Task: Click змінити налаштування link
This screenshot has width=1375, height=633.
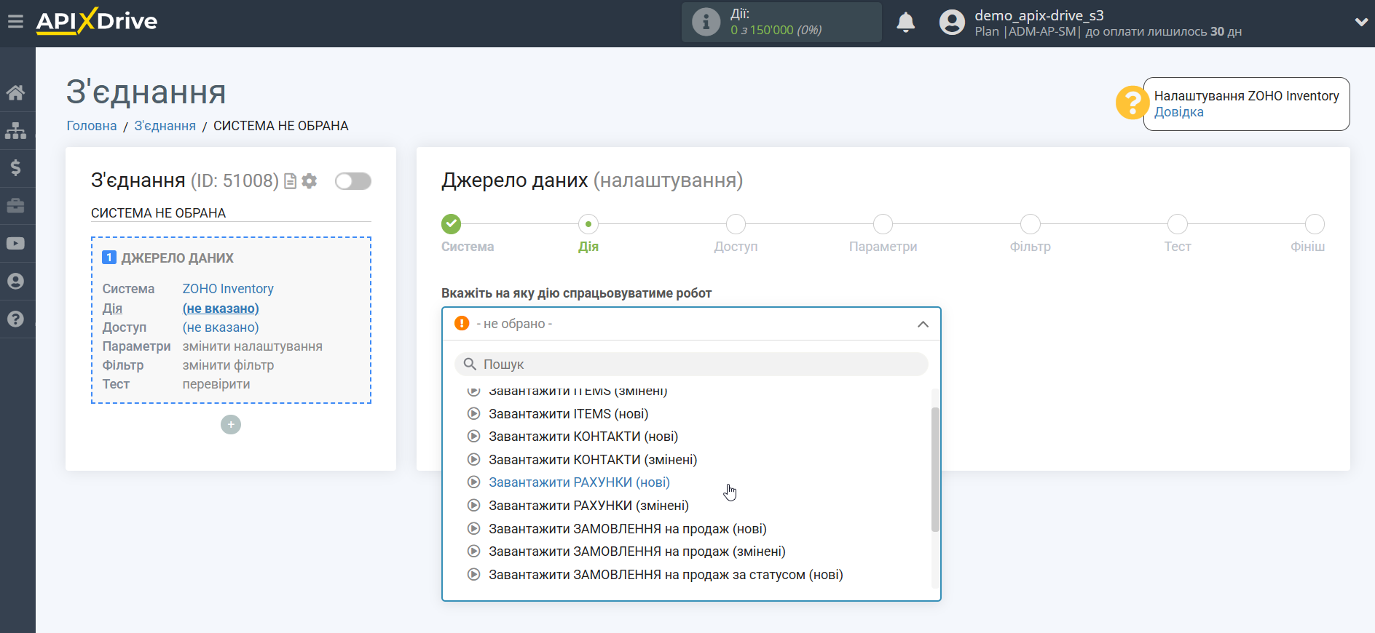Action: [252, 346]
